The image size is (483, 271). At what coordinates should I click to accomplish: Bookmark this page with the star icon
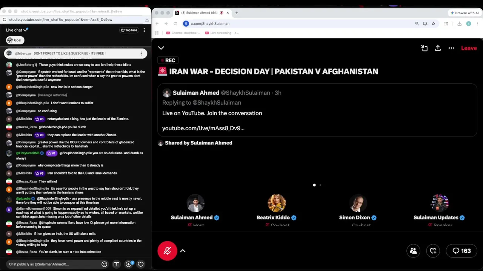(433, 23)
